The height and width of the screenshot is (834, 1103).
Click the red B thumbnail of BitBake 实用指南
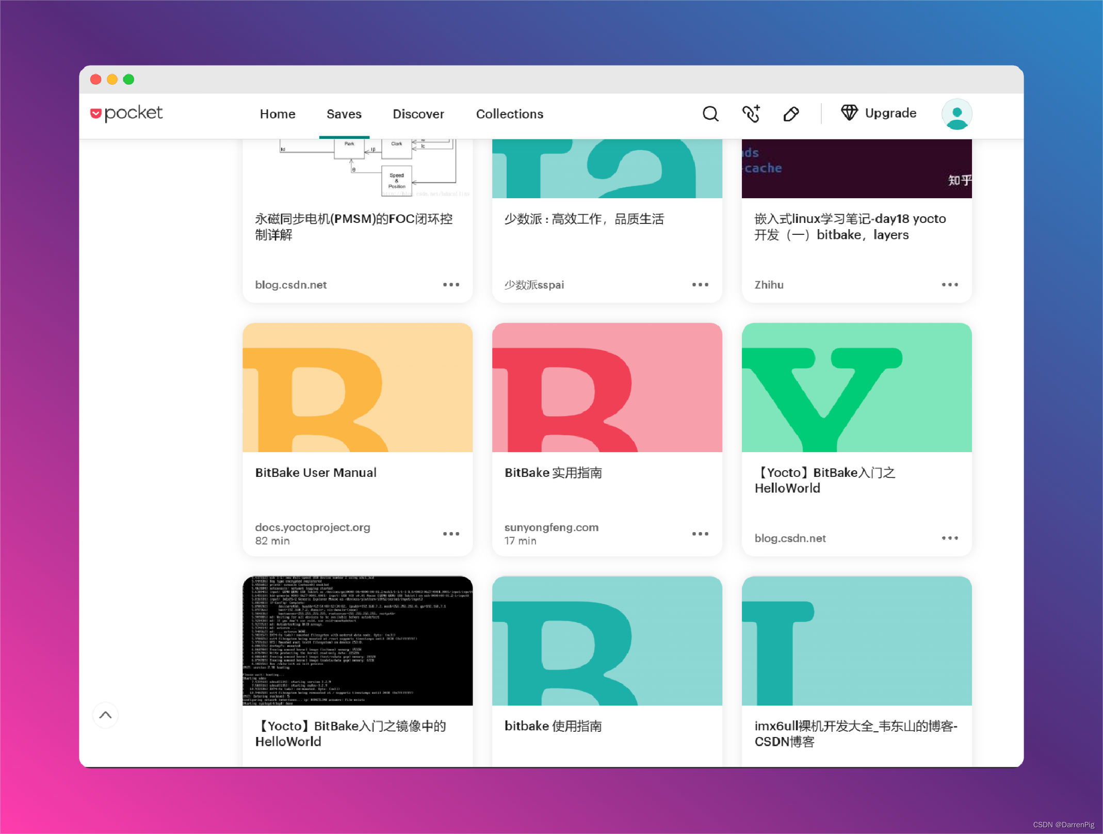607,388
